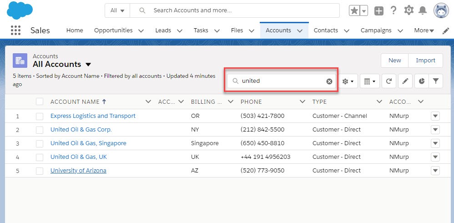Open the favorites list dropdown arrow
Image resolution: width=454 pixels, height=223 pixels.
364,11
